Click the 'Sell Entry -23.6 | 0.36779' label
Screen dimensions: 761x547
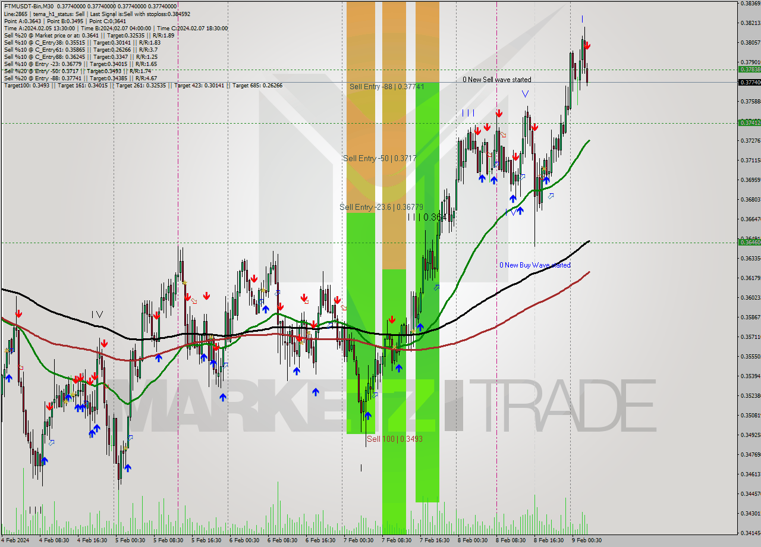tap(381, 207)
